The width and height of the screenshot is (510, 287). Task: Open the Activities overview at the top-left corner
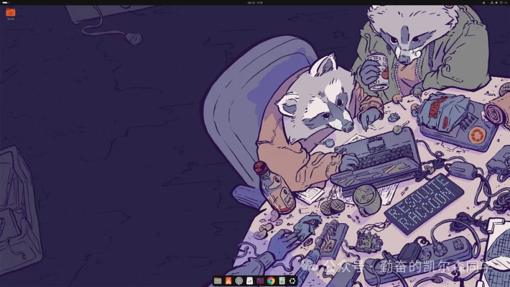[x=5, y=3]
